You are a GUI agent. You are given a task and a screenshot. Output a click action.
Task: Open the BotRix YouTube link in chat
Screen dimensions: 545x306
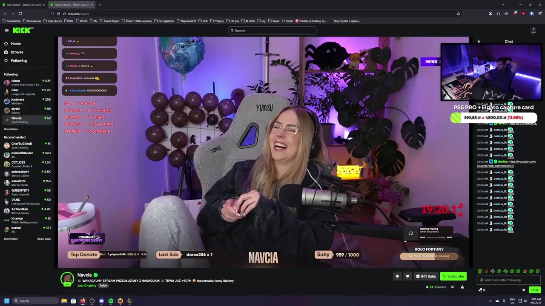pyautogui.click(x=522, y=161)
